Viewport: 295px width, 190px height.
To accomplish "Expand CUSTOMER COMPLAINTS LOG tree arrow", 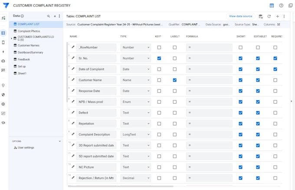I will click(x=11, y=38).
